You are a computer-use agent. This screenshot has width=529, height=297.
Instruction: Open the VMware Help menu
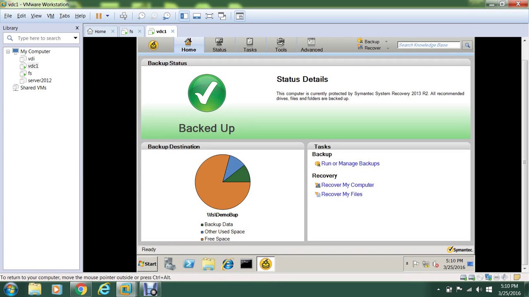pos(80,16)
